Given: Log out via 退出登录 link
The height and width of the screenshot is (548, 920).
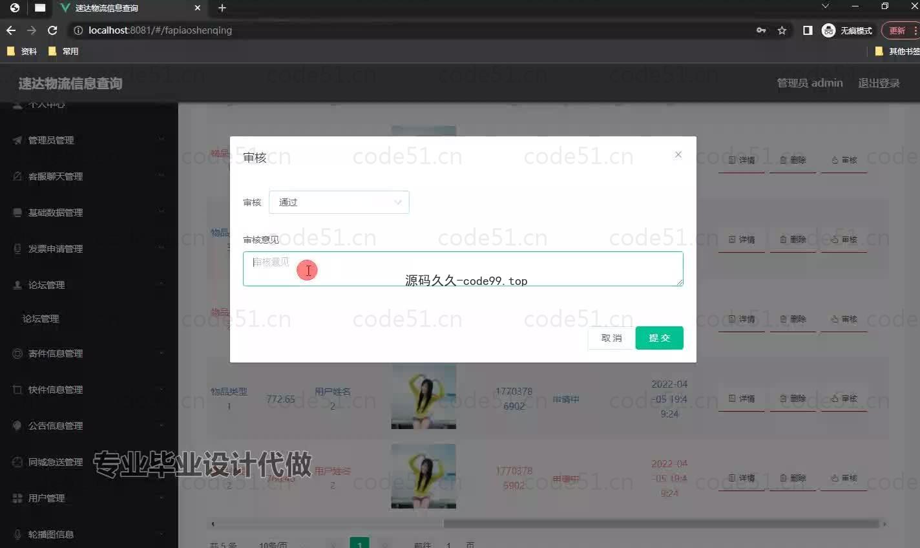Looking at the screenshot, I should (x=879, y=83).
